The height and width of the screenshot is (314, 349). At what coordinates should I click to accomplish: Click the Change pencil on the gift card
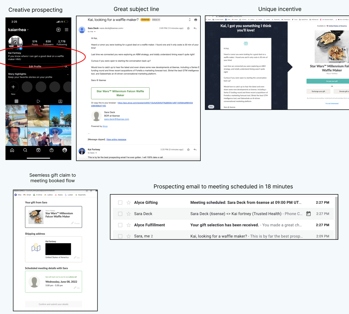pos(76,223)
